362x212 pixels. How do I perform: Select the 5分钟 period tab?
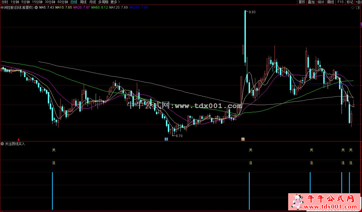[x=25, y=2]
